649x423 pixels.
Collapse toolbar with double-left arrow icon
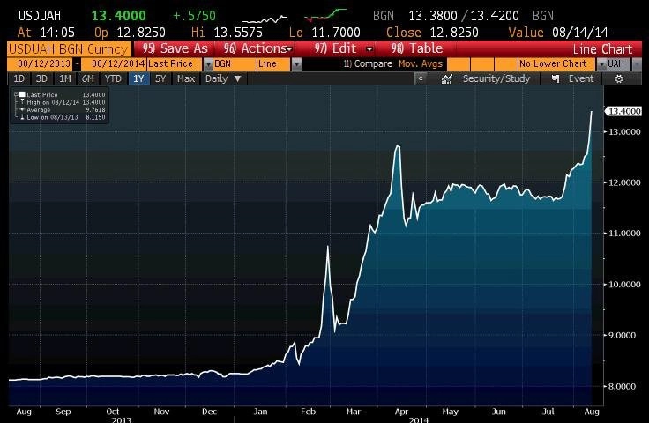coord(421,78)
